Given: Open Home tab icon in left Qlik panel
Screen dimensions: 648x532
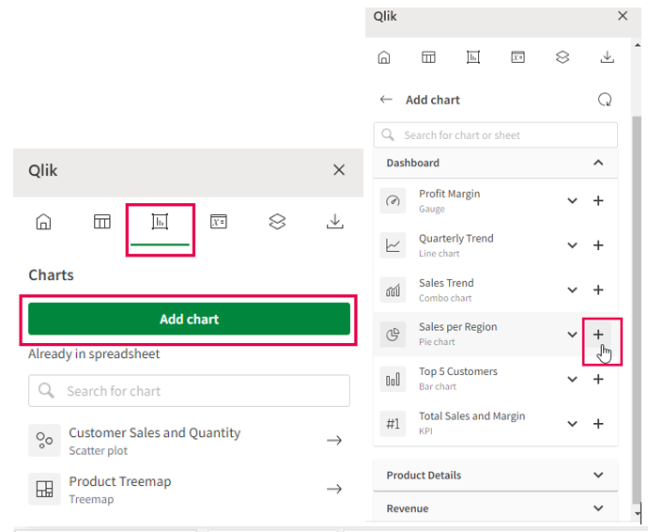Looking at the screenshot, I should (x=43, y=222).
